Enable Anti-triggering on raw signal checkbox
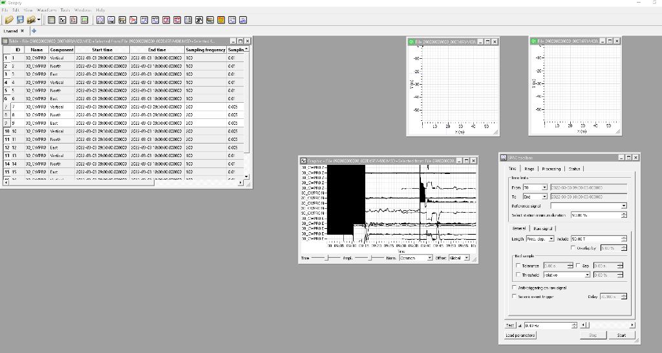This screenshot has width=662, height=353. [515, 287]
